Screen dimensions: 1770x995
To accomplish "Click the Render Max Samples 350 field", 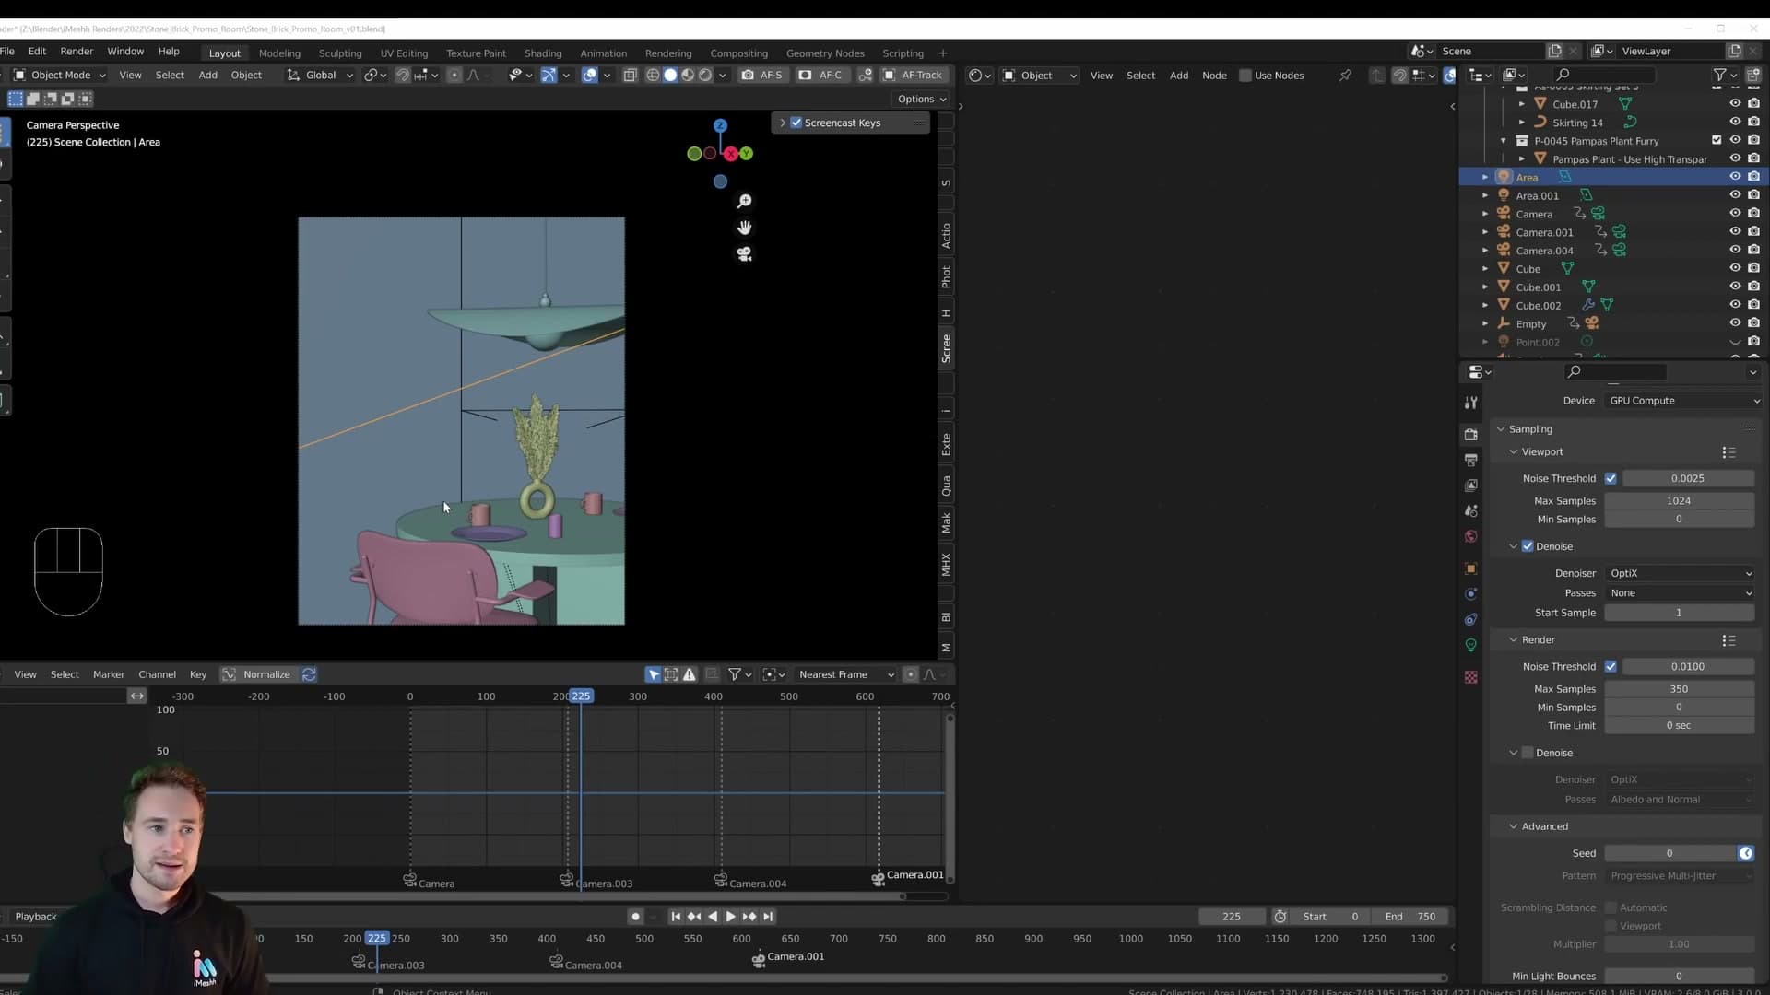I will click(1679, 689).
